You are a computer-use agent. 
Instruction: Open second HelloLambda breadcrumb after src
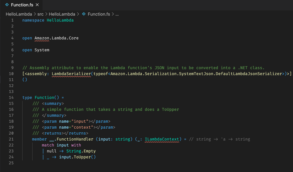(x=62, y=14)
